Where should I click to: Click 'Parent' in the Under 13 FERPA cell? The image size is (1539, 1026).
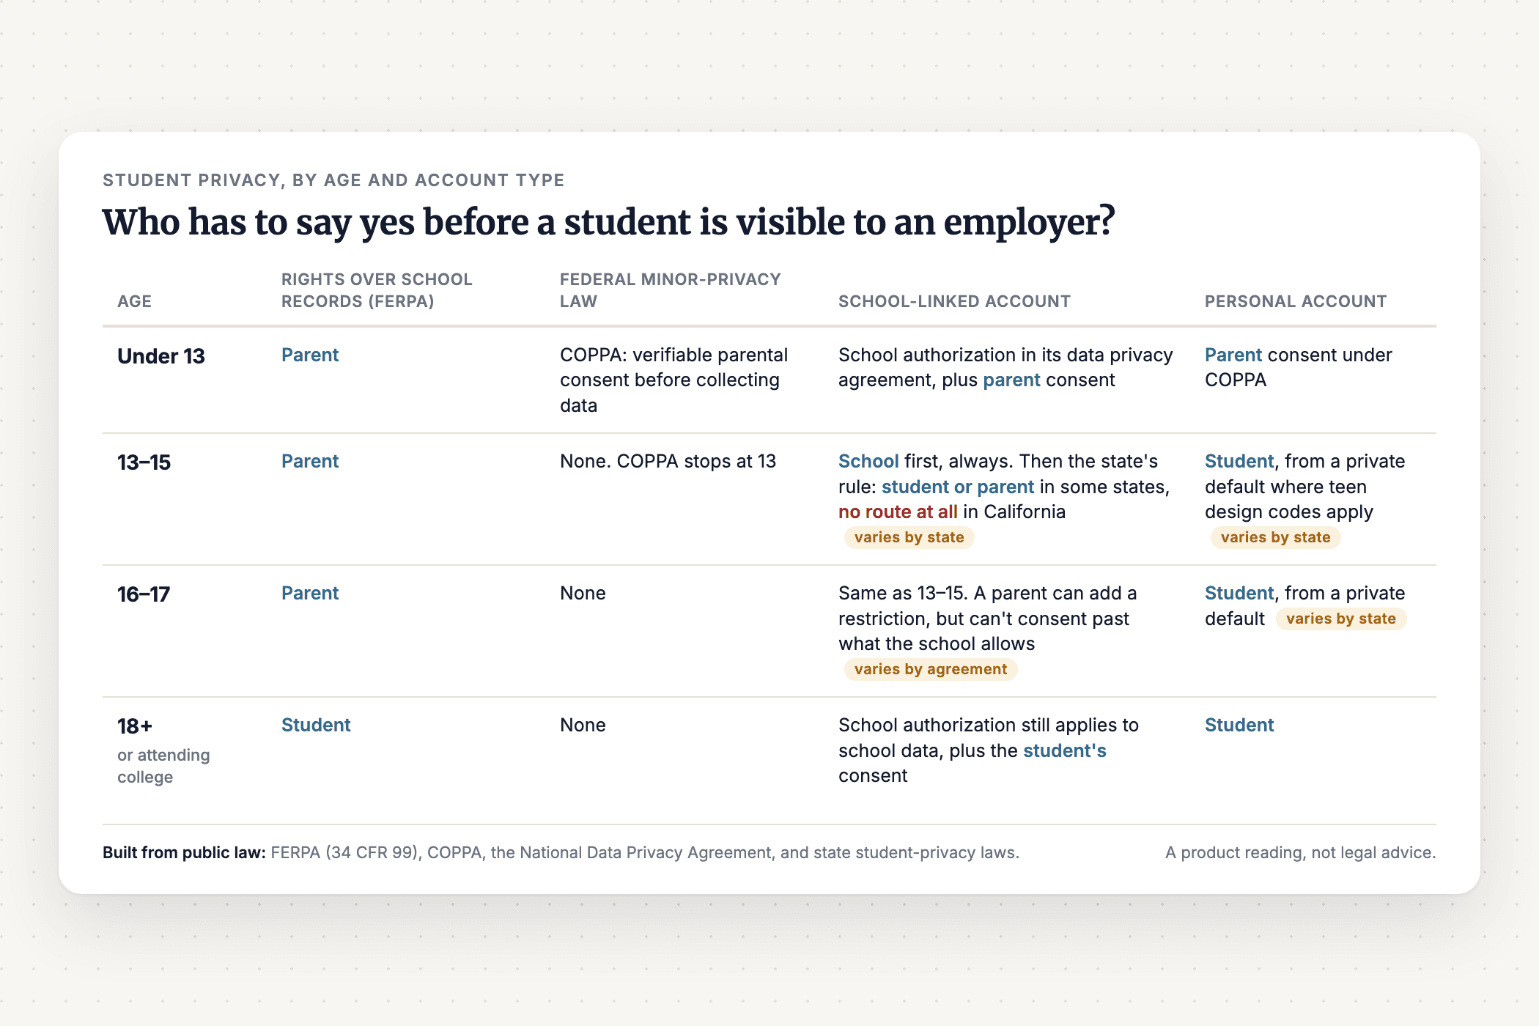pos(310,355)
